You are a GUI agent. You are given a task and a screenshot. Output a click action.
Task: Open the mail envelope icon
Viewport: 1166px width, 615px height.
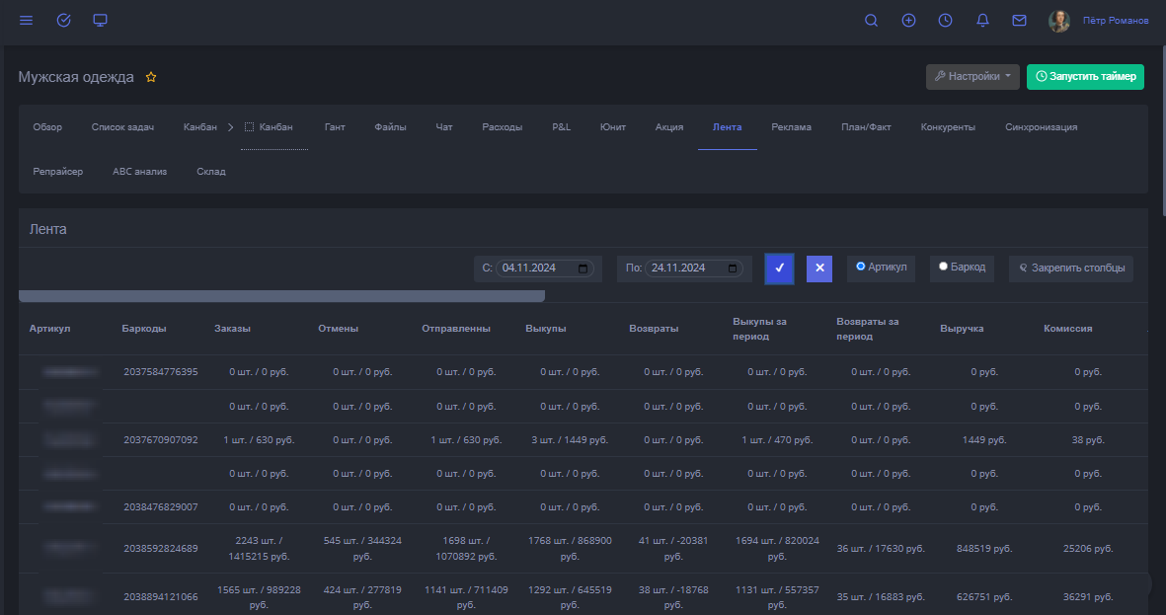click(1019, 21)
